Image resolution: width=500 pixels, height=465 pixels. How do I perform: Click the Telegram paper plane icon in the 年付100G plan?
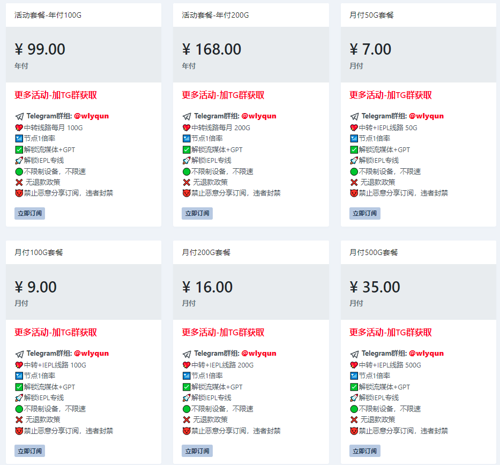[x=19, y=116]
